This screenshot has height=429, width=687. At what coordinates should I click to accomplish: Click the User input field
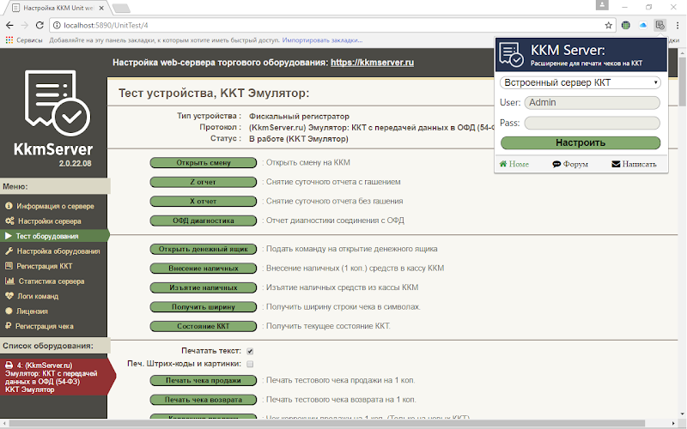tap(592, 102)
